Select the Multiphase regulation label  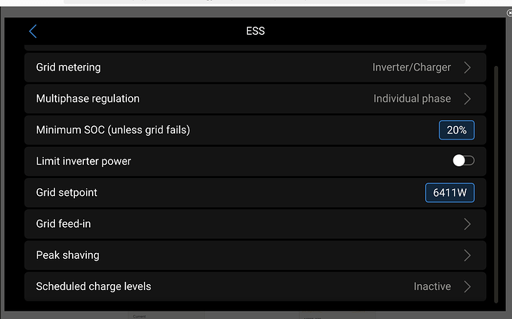pyautogui.click(x=88, y=99)
